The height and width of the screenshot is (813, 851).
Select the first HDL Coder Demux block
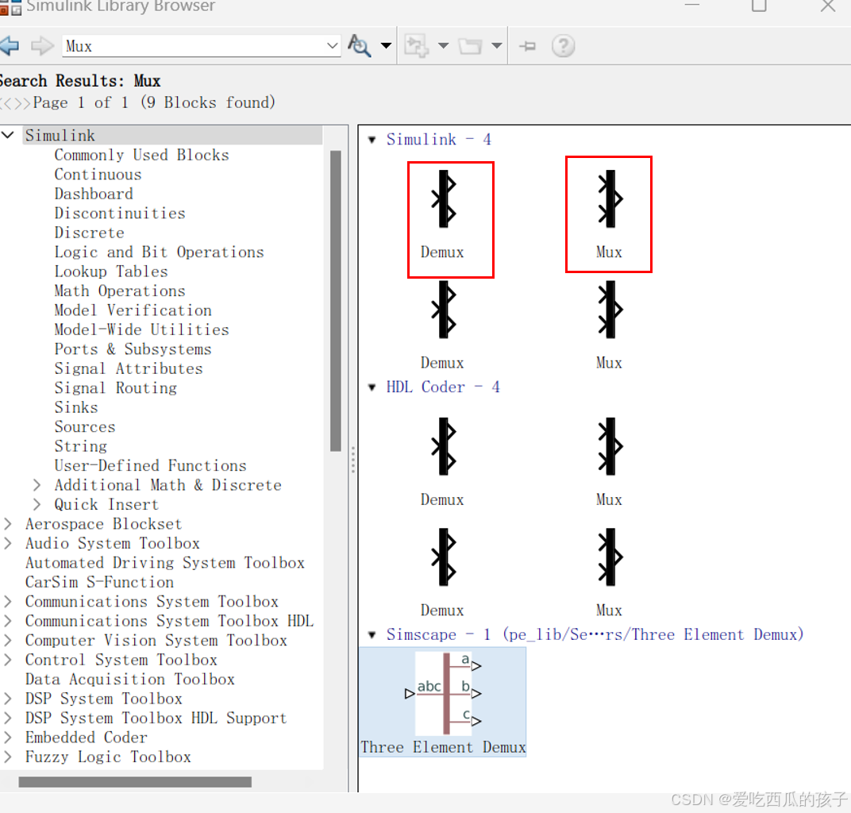(x=443, y=462)
